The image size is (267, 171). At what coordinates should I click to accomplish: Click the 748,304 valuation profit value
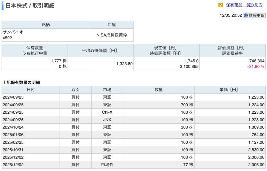[257, 61]
